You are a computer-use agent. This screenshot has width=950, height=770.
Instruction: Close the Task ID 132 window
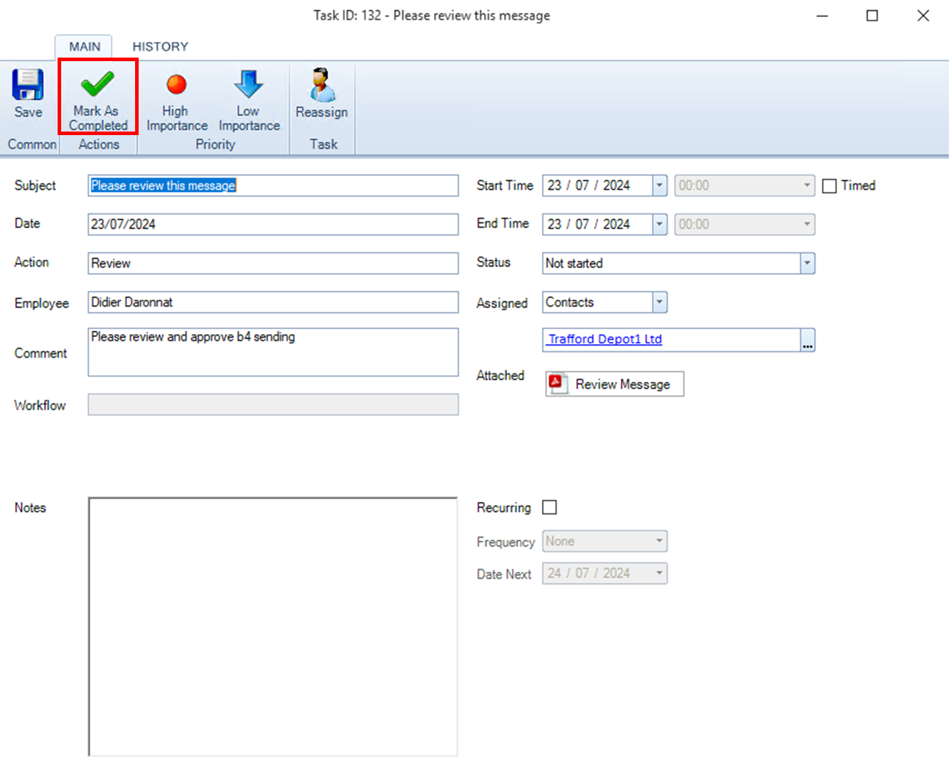[x=923, y=16]
